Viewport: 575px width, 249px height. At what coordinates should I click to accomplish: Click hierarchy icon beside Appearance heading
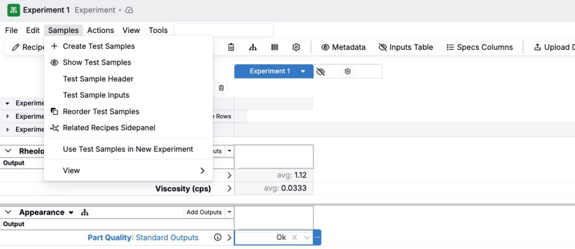pos(85,213)
